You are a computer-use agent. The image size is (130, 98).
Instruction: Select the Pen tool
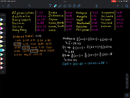point(55,6)
